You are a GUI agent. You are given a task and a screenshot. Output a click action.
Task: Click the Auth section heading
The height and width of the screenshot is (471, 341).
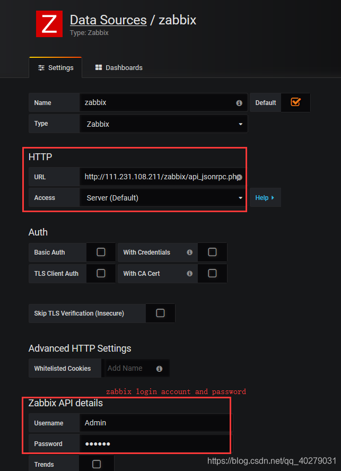[x=38, y=232]
